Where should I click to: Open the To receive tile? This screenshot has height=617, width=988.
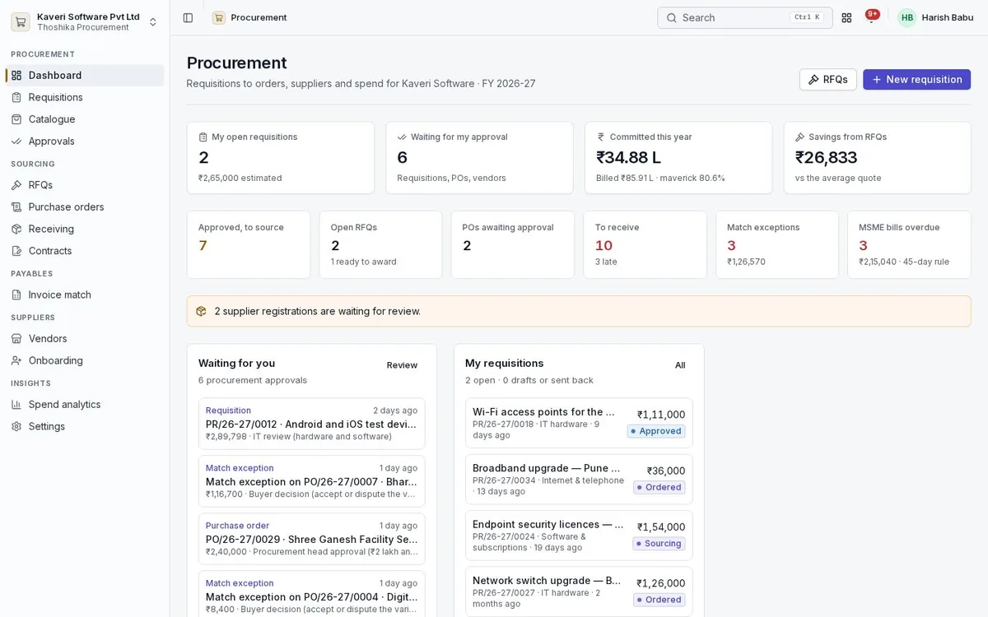pos(645,244)
